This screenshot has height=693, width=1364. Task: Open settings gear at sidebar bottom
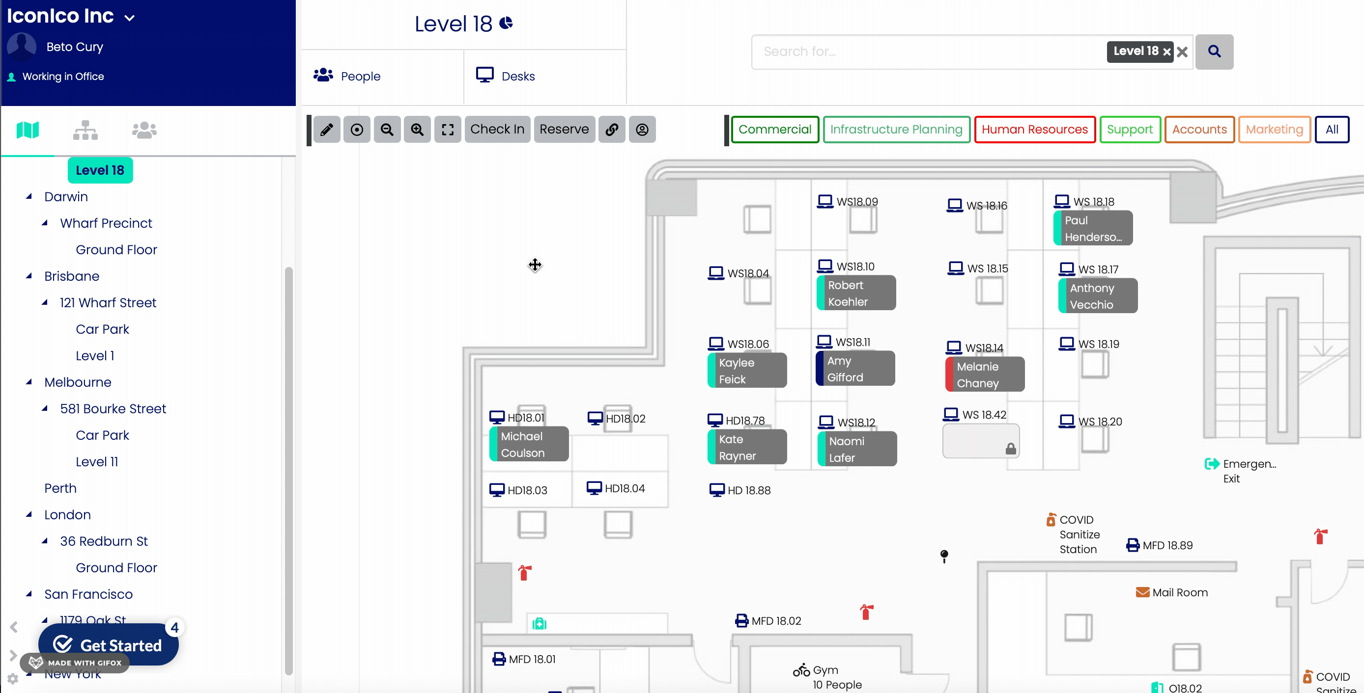[13, 679]
